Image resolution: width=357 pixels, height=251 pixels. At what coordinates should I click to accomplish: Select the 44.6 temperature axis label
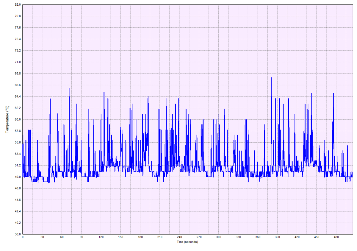click(x=18, y=199)
